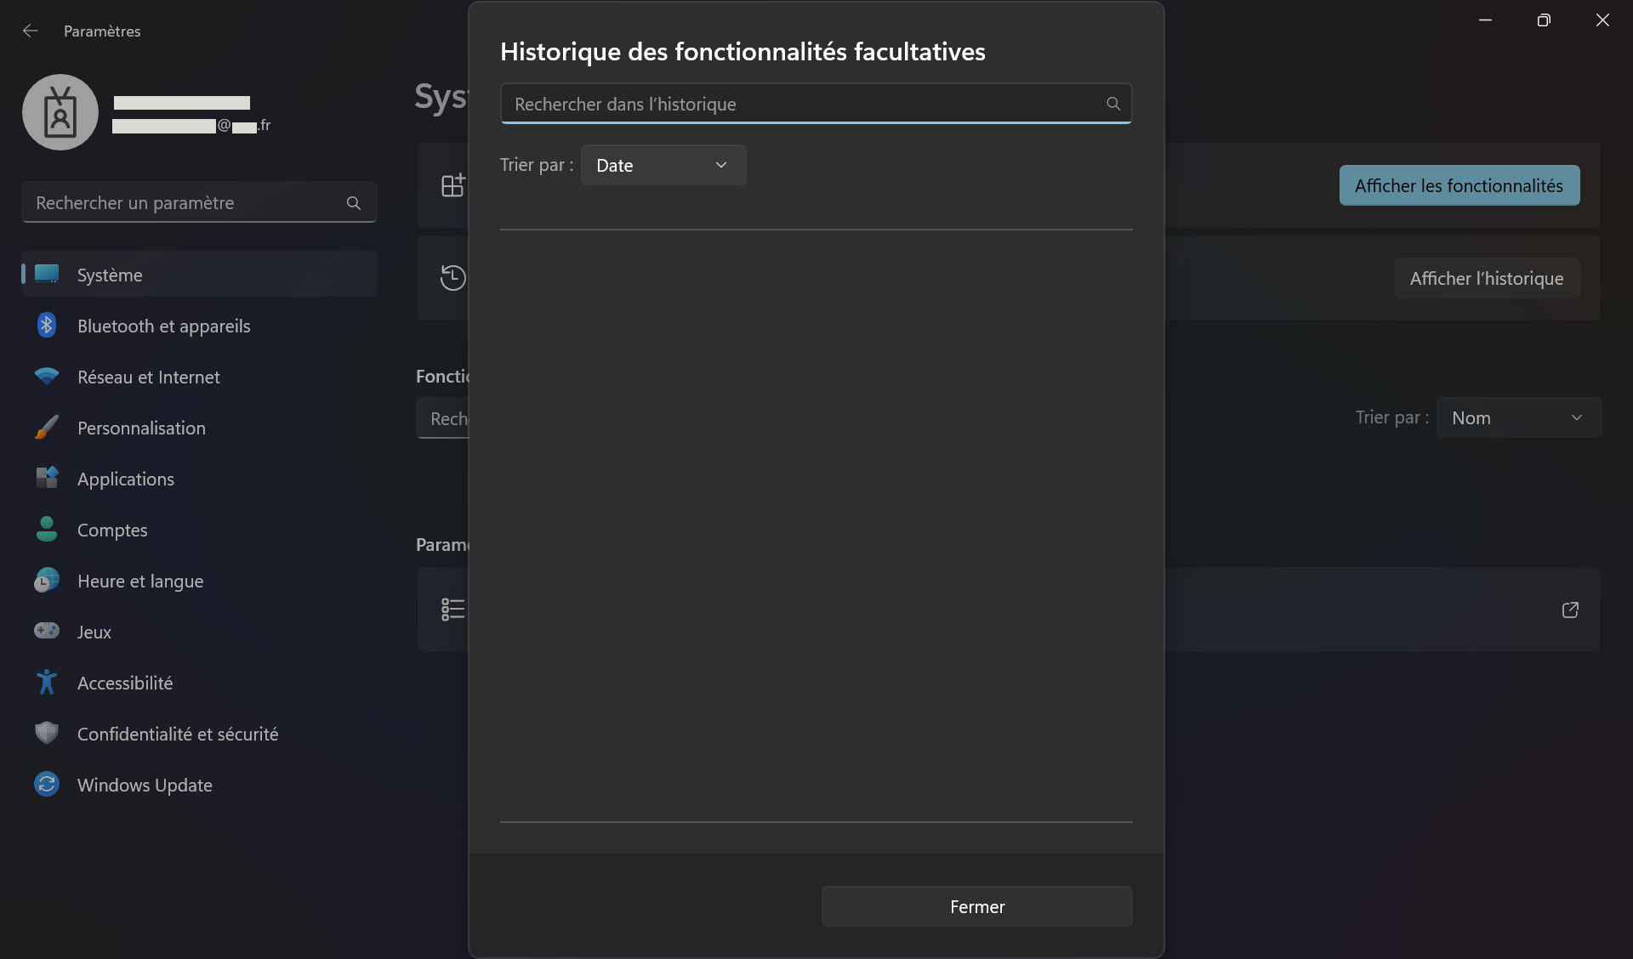The image size is (1633, 959).
Task: Click Afficher les fonctionnalités button
Action: coord(1459,185)
